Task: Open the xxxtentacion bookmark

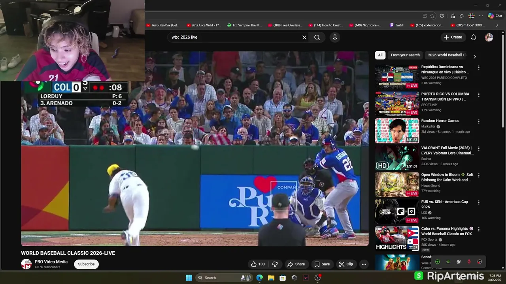Action: point(427,25)
